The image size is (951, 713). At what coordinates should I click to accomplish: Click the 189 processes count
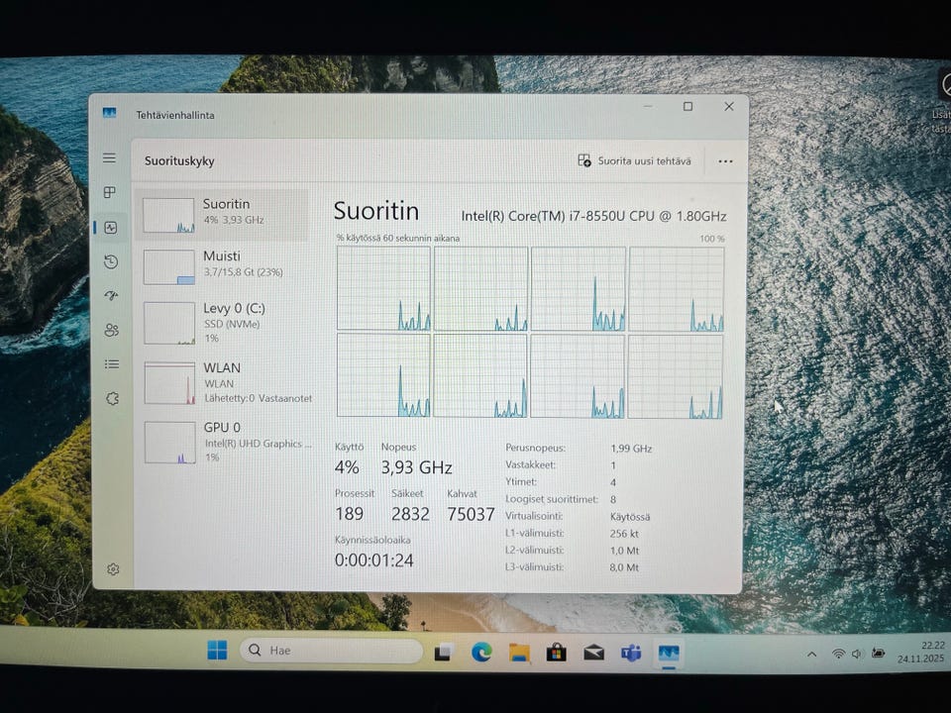coord(350,514)
